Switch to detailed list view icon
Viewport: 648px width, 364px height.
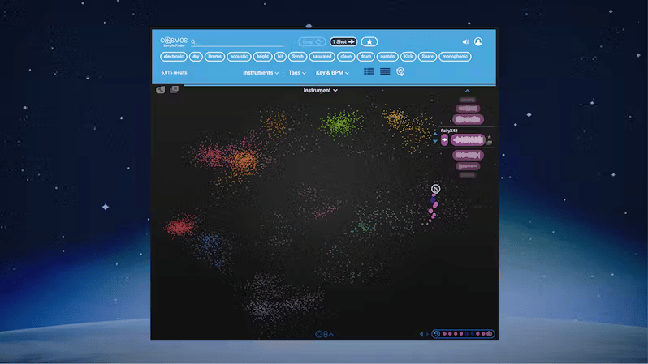tap(369, 72)
